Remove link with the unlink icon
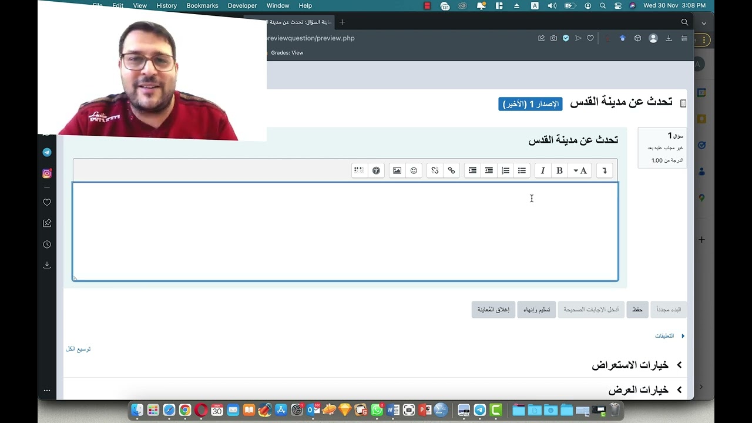 tap(435, 170)
